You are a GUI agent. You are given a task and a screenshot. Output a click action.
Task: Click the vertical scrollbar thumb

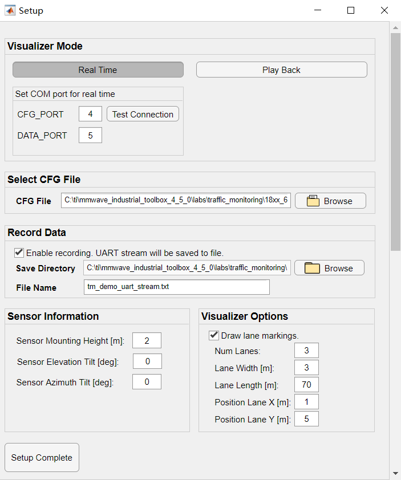(x=395, y=142)
